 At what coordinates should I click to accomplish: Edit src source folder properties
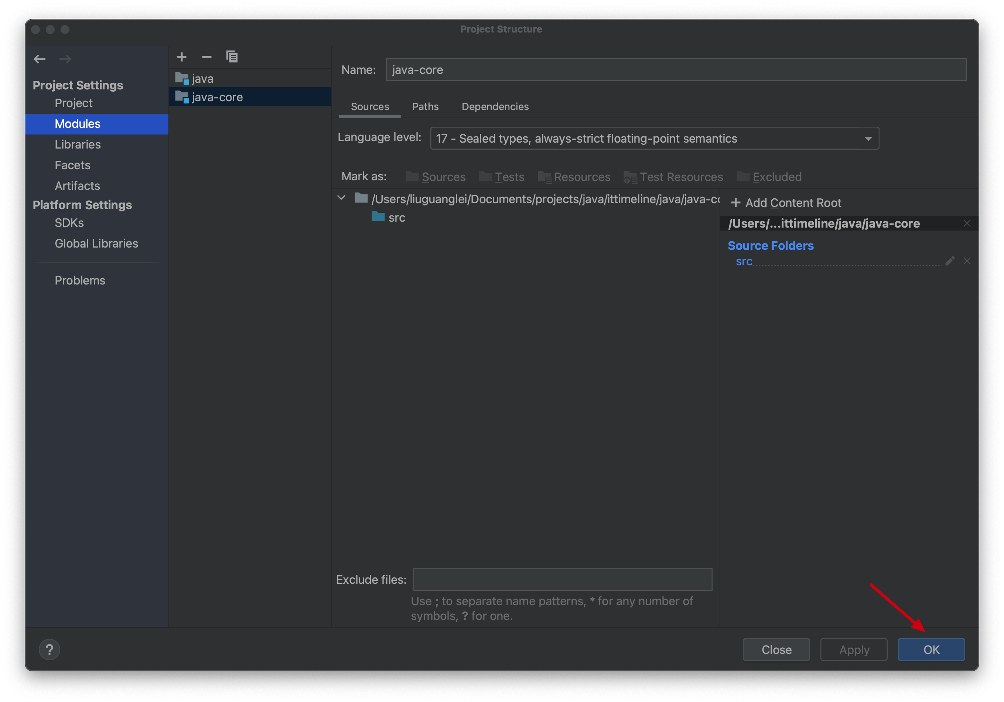949,261
